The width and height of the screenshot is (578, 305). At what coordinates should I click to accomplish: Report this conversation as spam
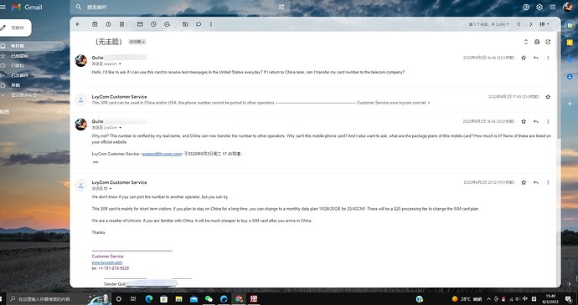click(108, 24)
